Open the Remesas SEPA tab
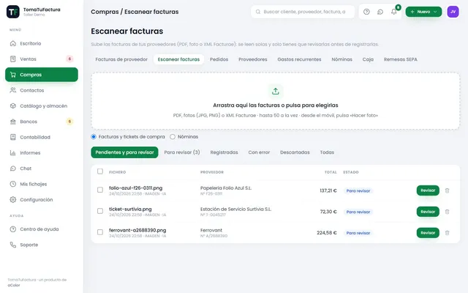The height and width of the screenshot is (293, 468). pyautogui.click(x=401, y=59)
